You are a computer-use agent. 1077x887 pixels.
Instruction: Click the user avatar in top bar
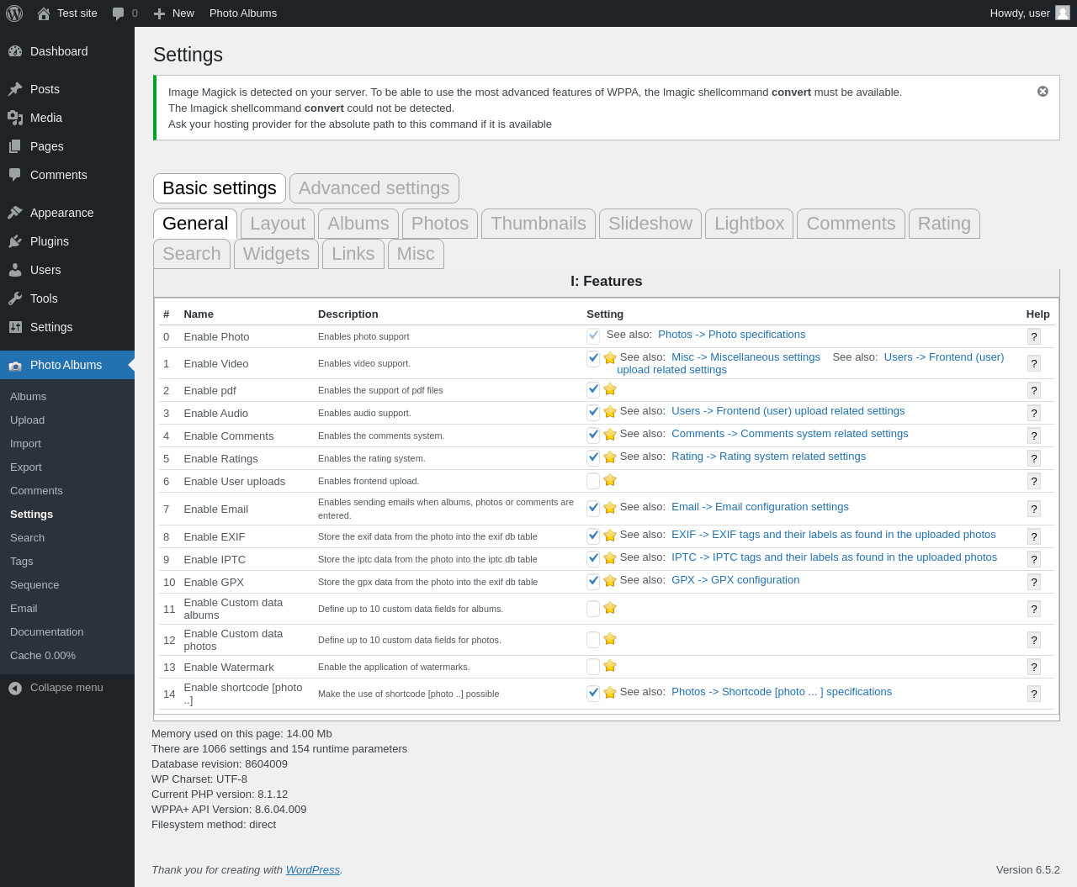pyautogui.click(x=1063, y=13)
